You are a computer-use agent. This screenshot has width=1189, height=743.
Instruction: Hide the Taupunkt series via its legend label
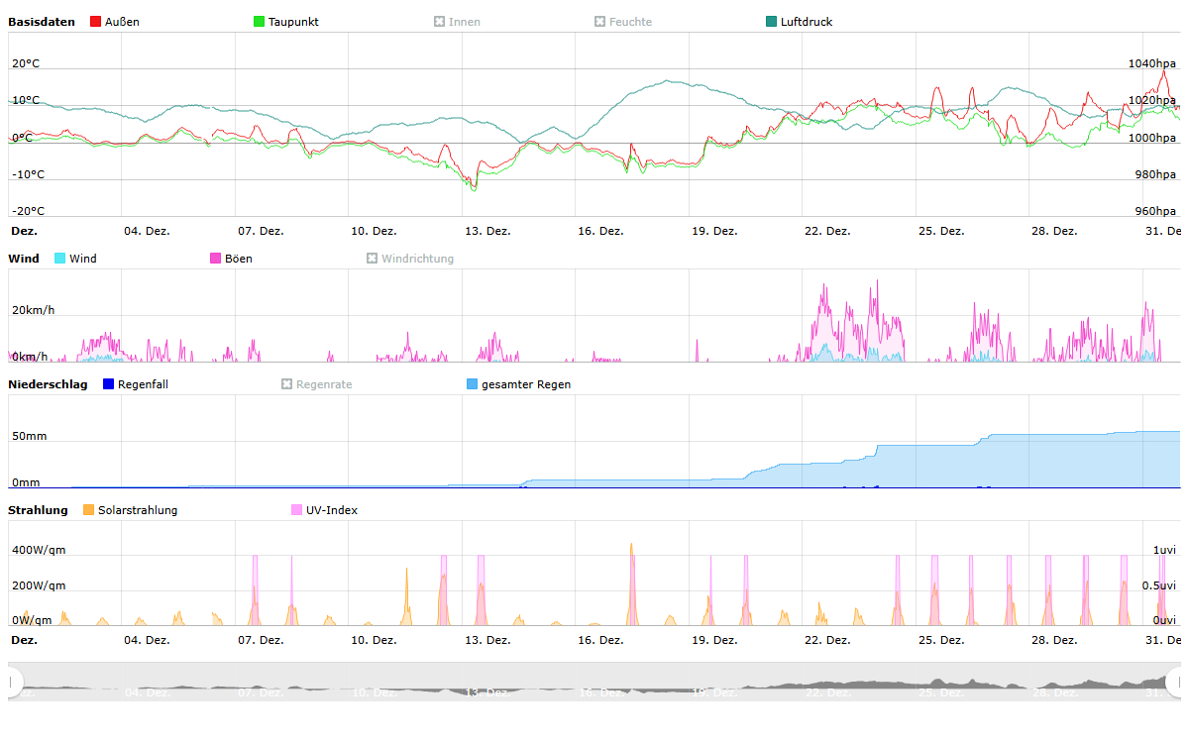(x=292, y=22)
